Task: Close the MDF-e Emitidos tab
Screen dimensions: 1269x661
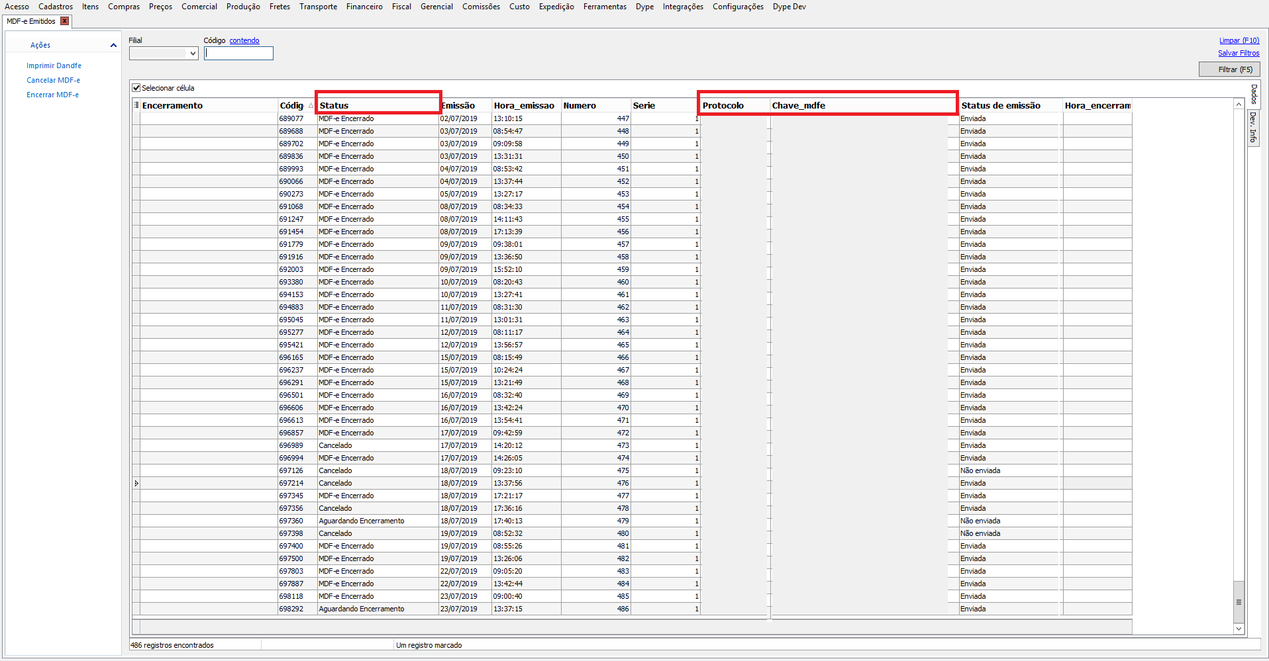Action: pyautogui.click(x=64, y=21)
